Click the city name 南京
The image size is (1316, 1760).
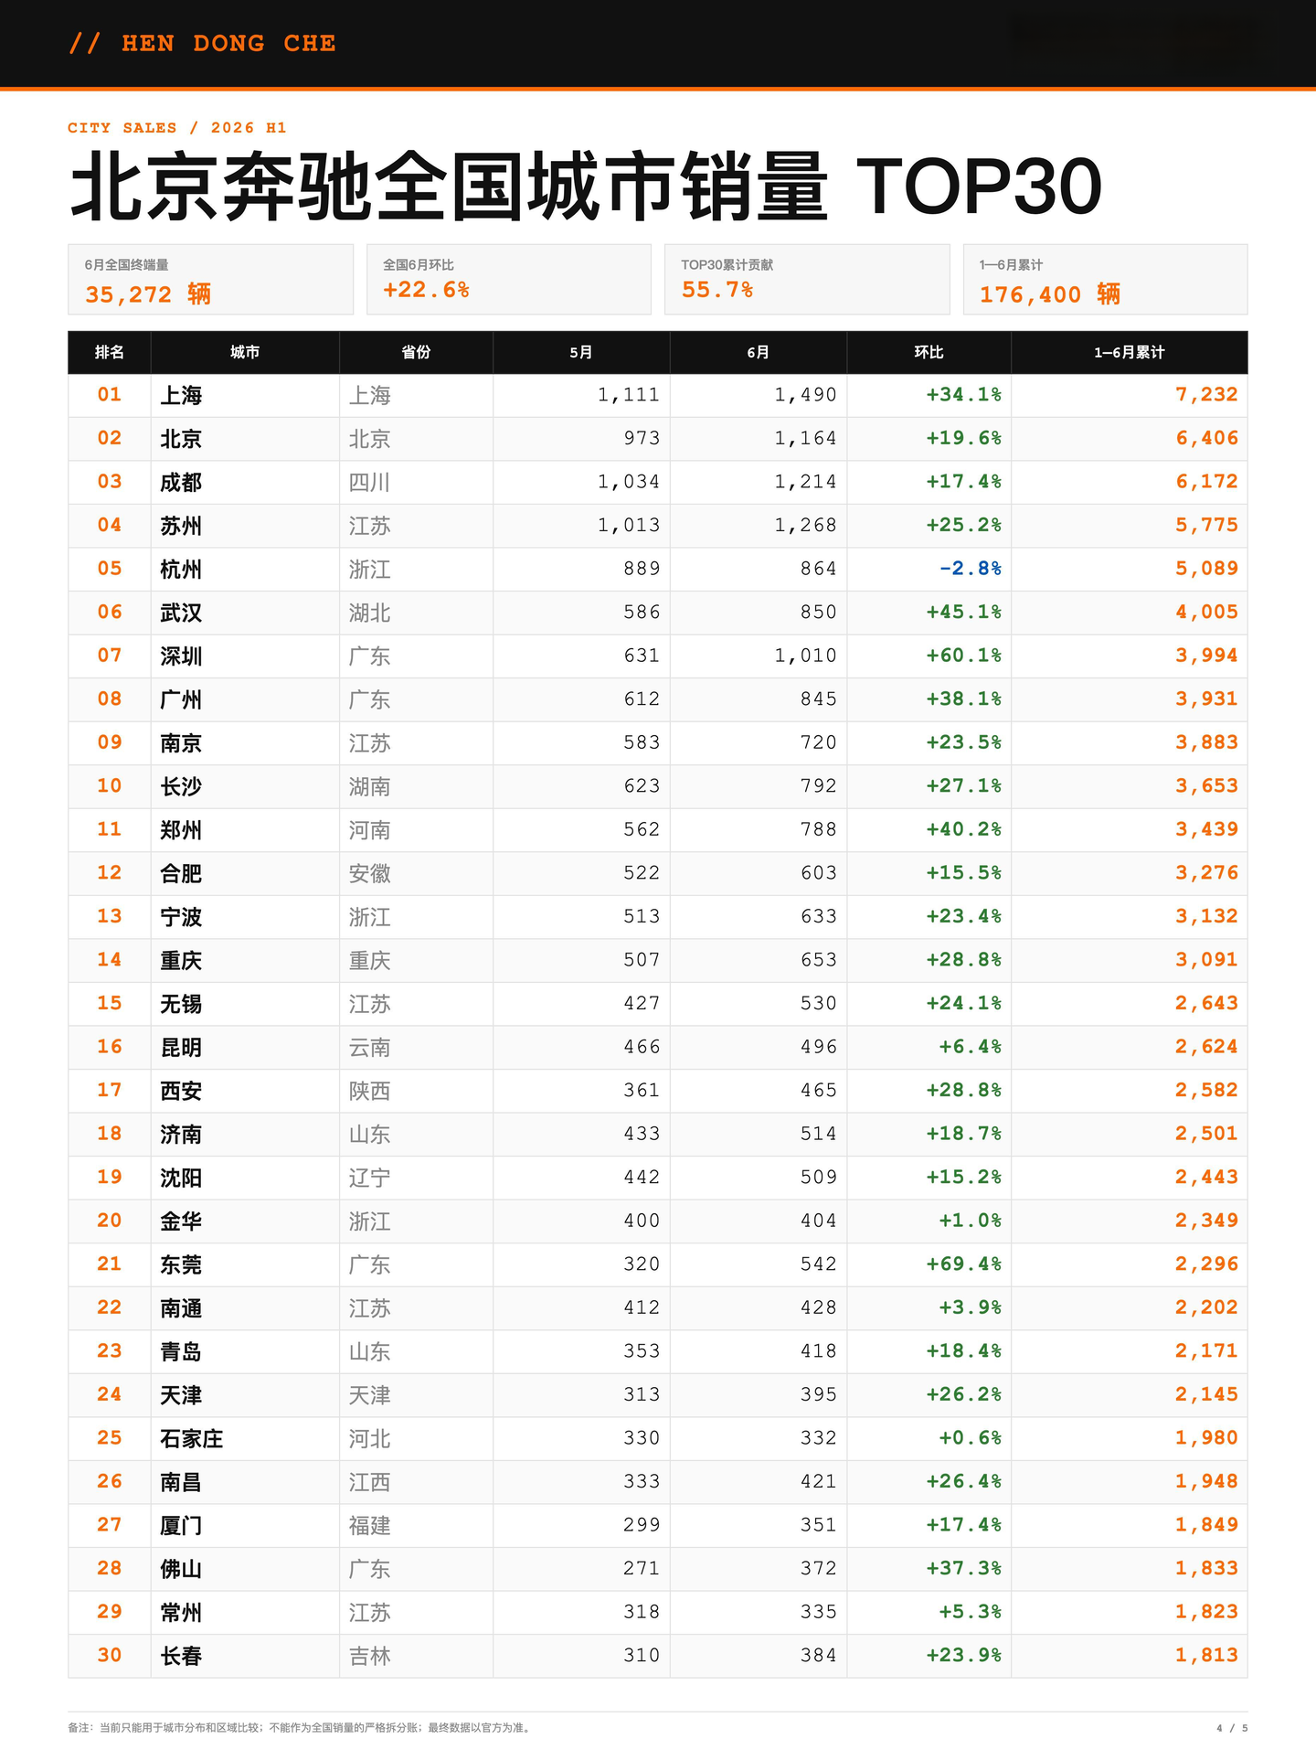pyautogui.click(x=181, y=742)
